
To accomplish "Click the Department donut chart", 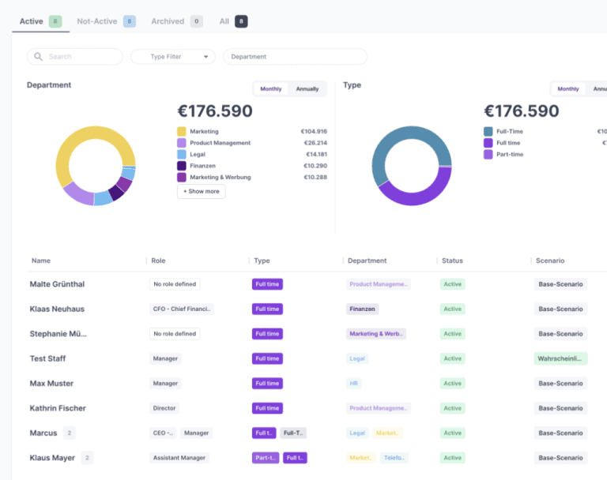I will pyautogui.click(x=96, y=166).
